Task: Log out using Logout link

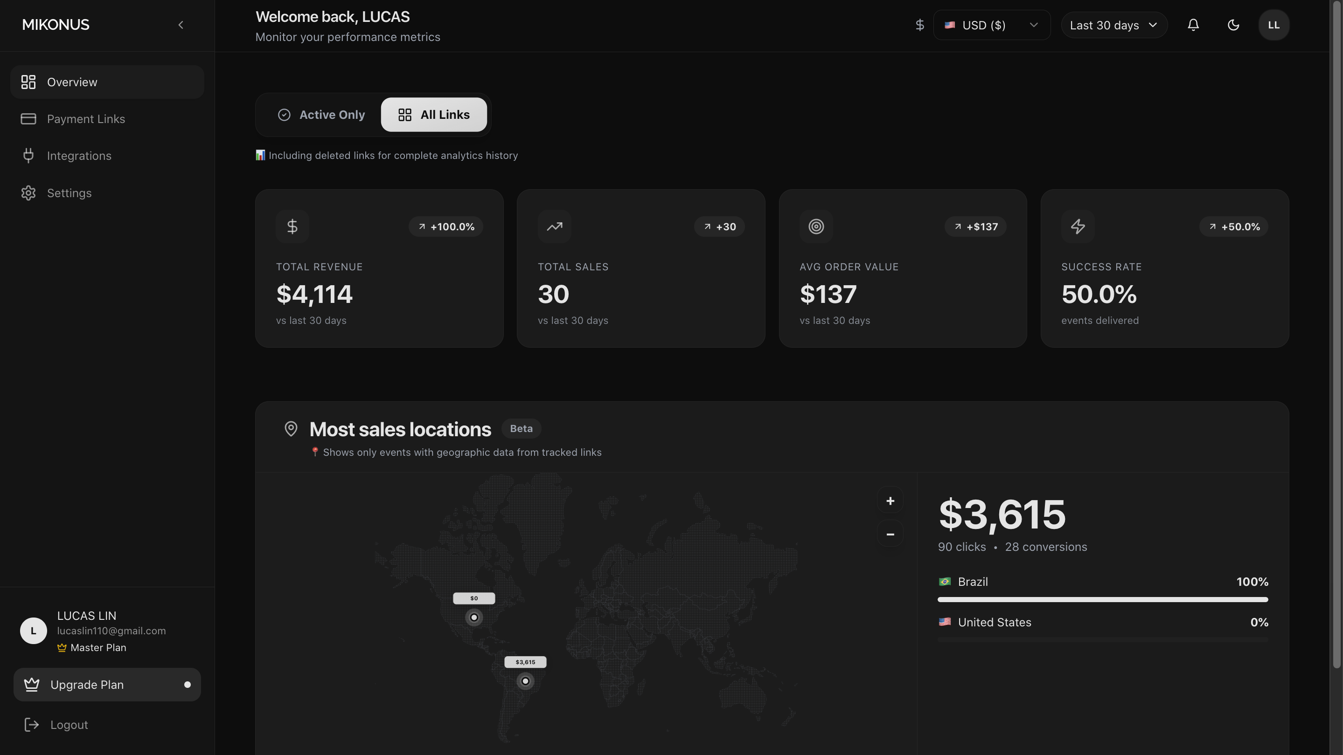Action: pos(69,724)
